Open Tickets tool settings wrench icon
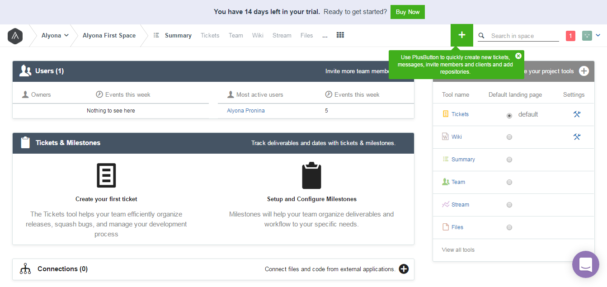 point(577,114)
